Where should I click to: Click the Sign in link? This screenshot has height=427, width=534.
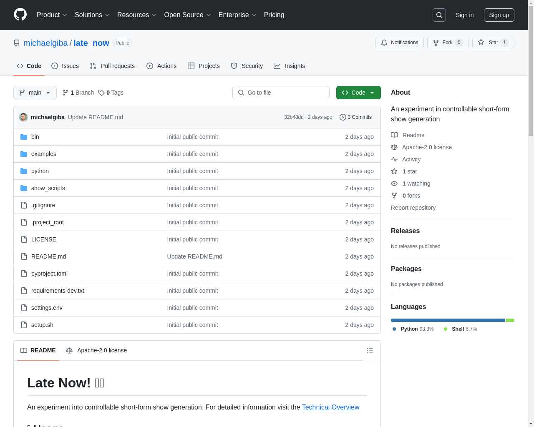click(x=465, y=15)
